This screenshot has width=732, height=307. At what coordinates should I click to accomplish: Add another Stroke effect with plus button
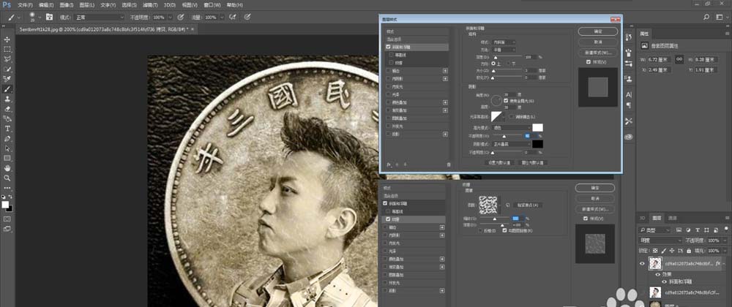pos(445,71)
